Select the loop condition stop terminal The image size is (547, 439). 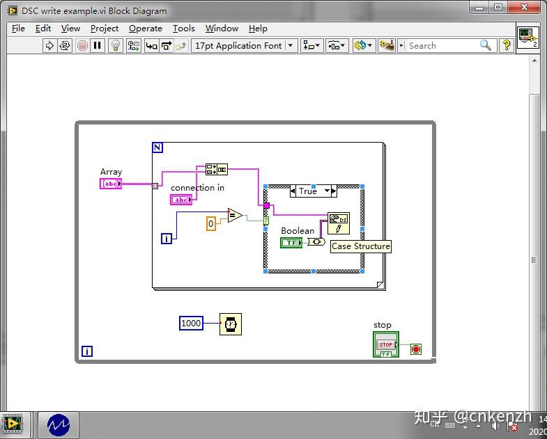click(x=416, y=349)
